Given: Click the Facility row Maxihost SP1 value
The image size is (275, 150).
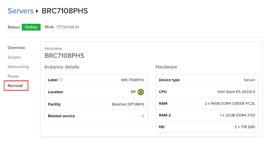Looking at the screenshot, I should pos(128,104).
